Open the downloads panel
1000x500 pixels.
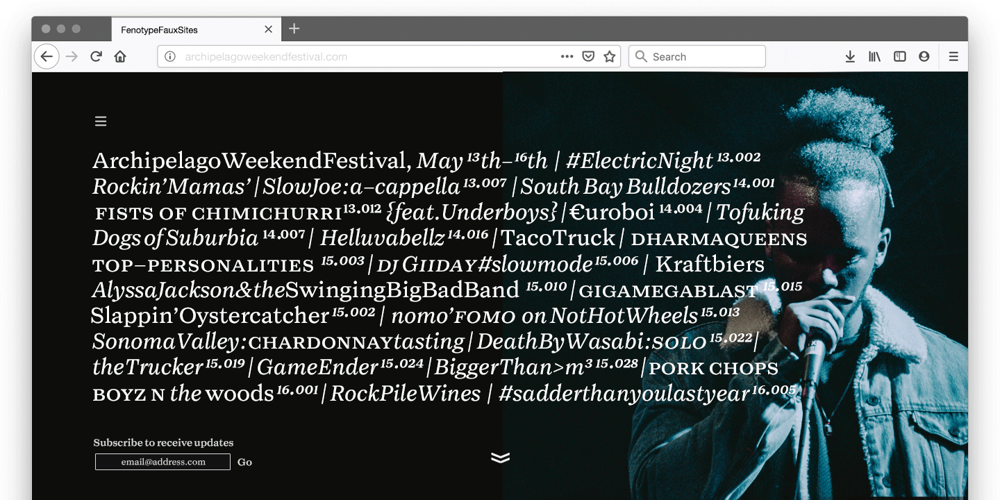coord(850,57)
